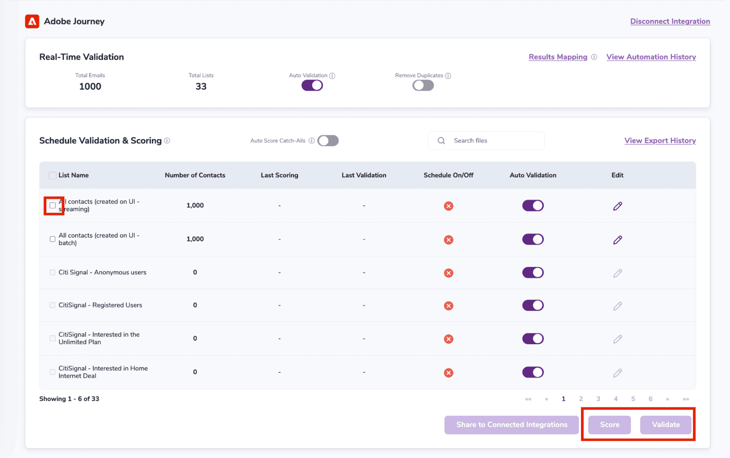730x458 pixels.
Task: Click the edit pencil for 'All contacts (created on UI - batch)'
Action: [617, 239]
